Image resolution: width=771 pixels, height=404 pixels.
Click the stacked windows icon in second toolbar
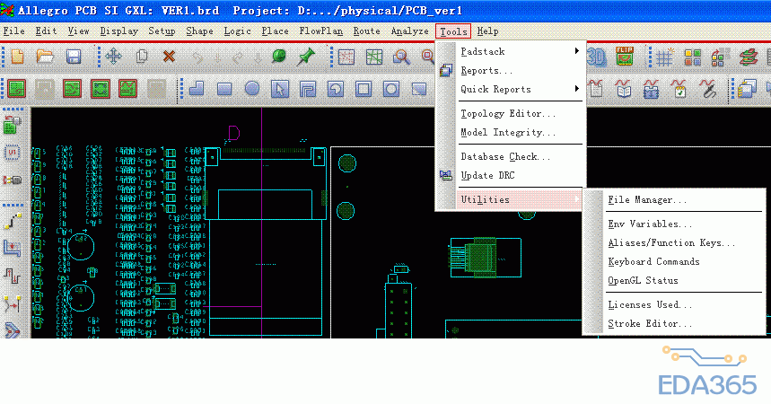747,89
